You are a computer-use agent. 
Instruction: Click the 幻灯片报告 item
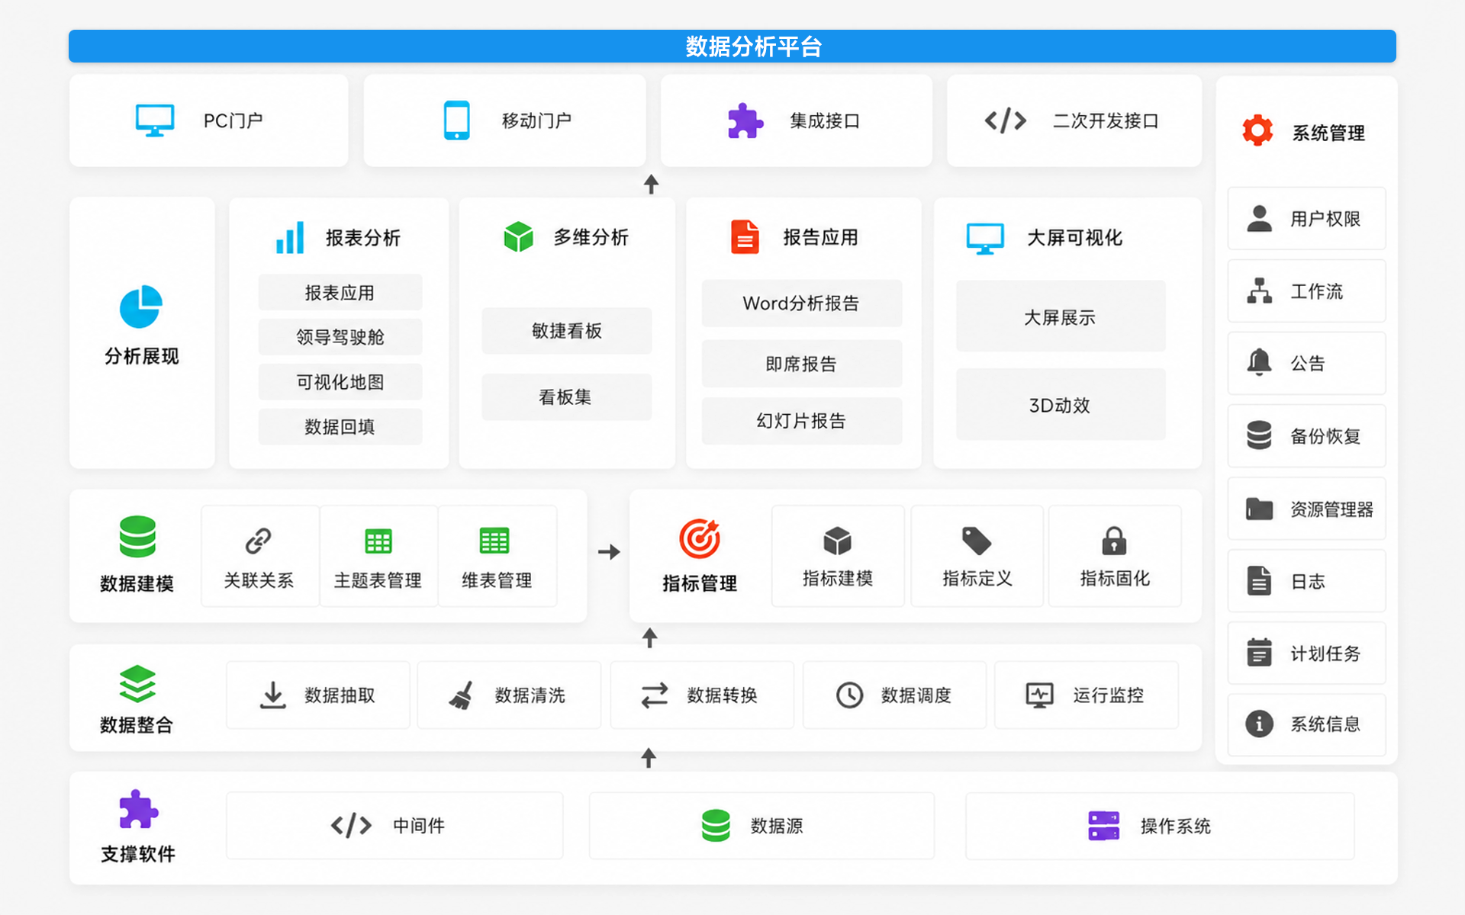pos(802,421)
